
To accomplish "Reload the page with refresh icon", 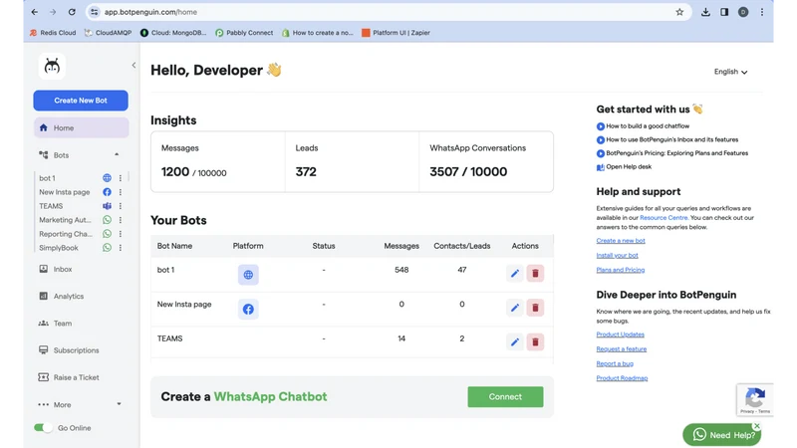I will pos(72,12).
